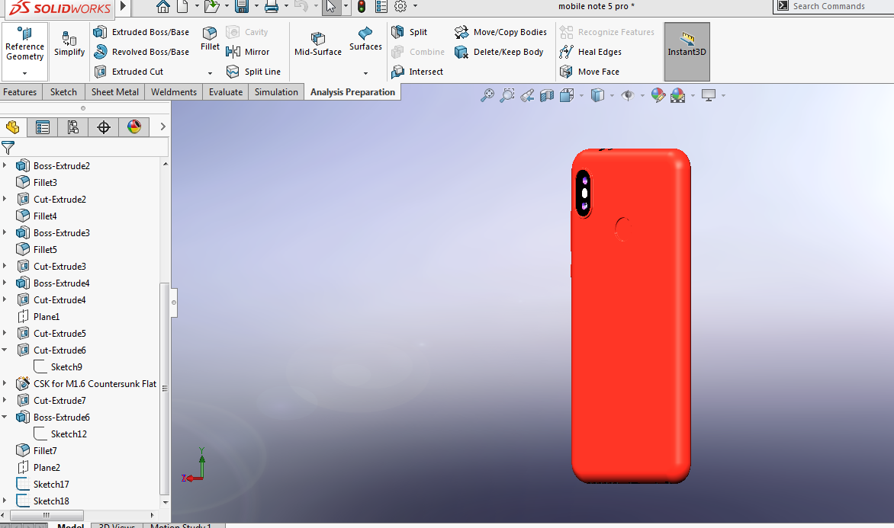Open the Move/Copy Bodies tool
894x528 pixels.
[500, 32]
